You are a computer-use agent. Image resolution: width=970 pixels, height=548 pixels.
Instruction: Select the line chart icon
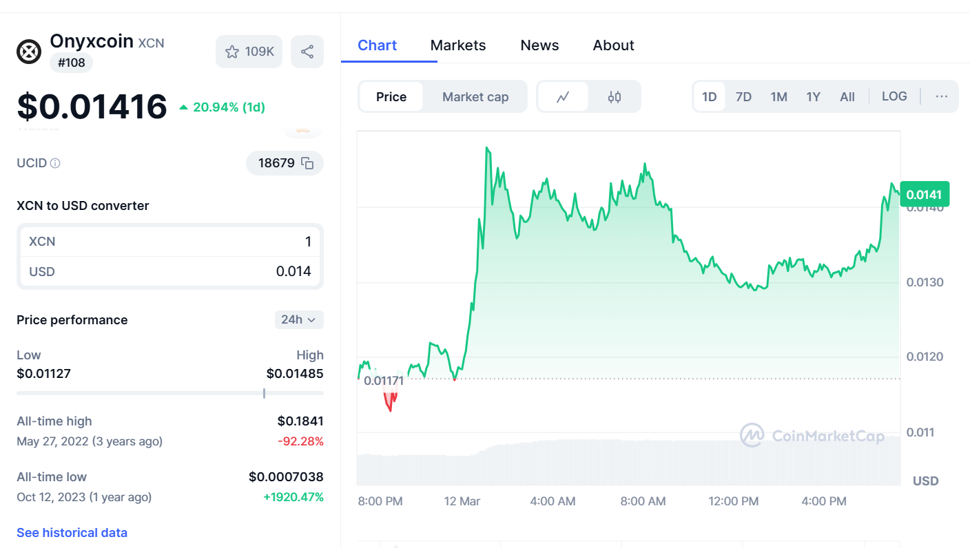[564, 96]
